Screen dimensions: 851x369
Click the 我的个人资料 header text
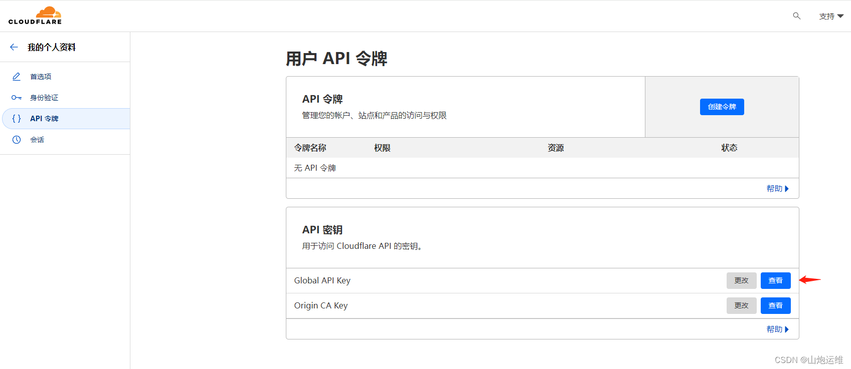click(52, 47)
